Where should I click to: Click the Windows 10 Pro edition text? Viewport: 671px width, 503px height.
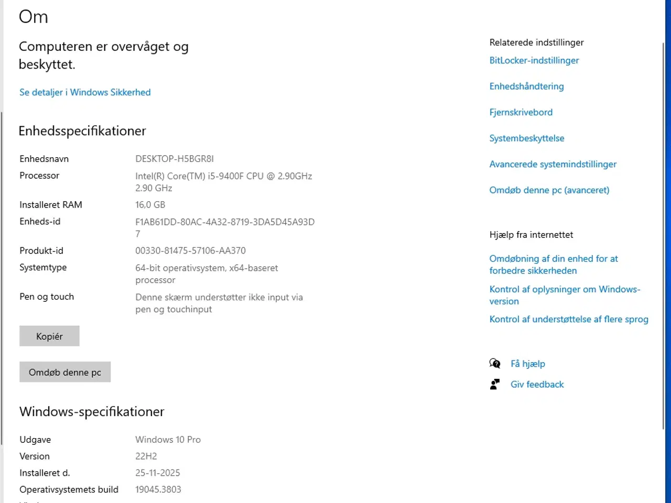coord(168,439)
